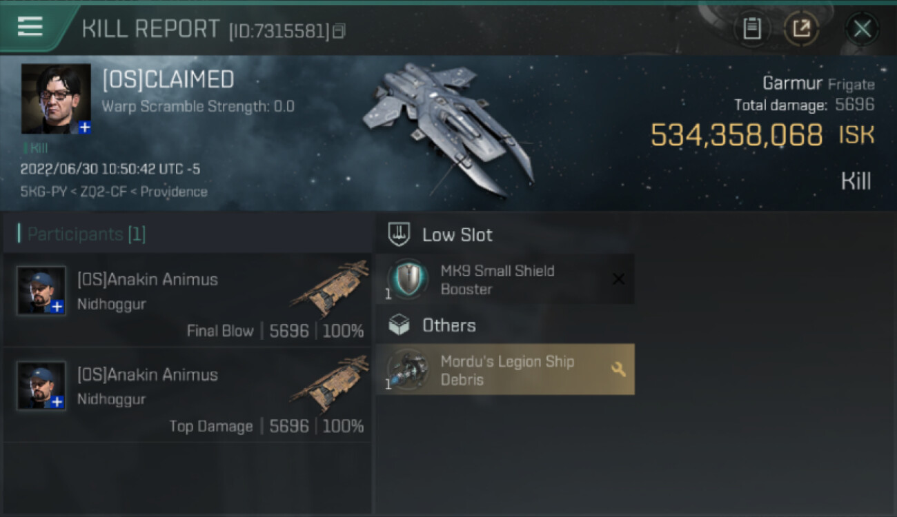Click the wrench icon on Ship Debris
897x517 pixels.
[x=618, y=369]
